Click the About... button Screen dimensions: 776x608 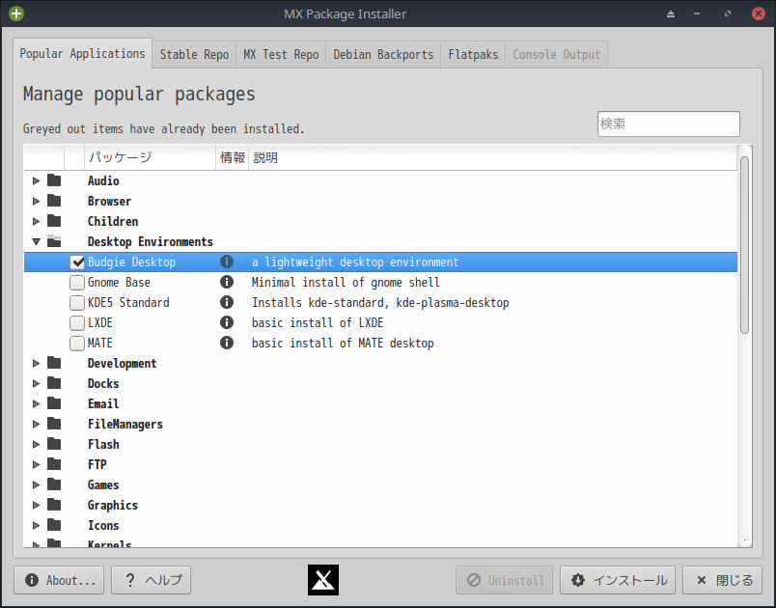coord(59,580)
